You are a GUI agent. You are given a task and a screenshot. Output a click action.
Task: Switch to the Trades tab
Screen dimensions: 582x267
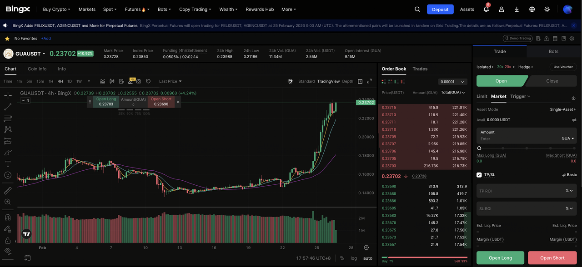(420, 69)
